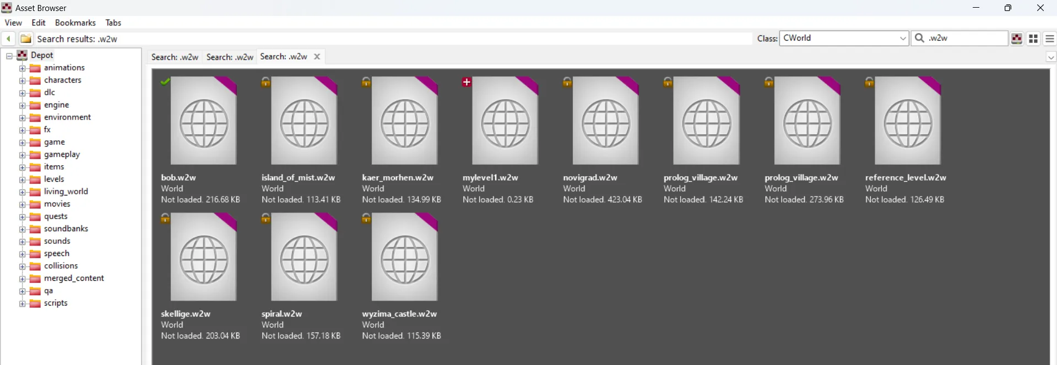This screenshot has height=365, width=1057.
Task: Expand the levels folder node
Action: tap(23, 180)
